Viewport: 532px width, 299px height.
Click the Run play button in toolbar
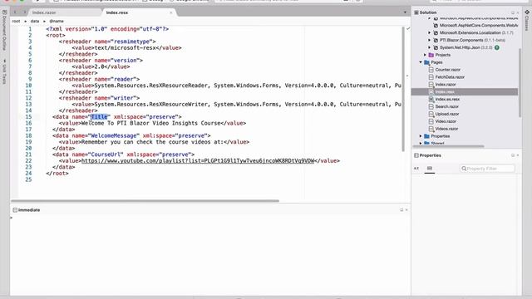tap(38, 1)
